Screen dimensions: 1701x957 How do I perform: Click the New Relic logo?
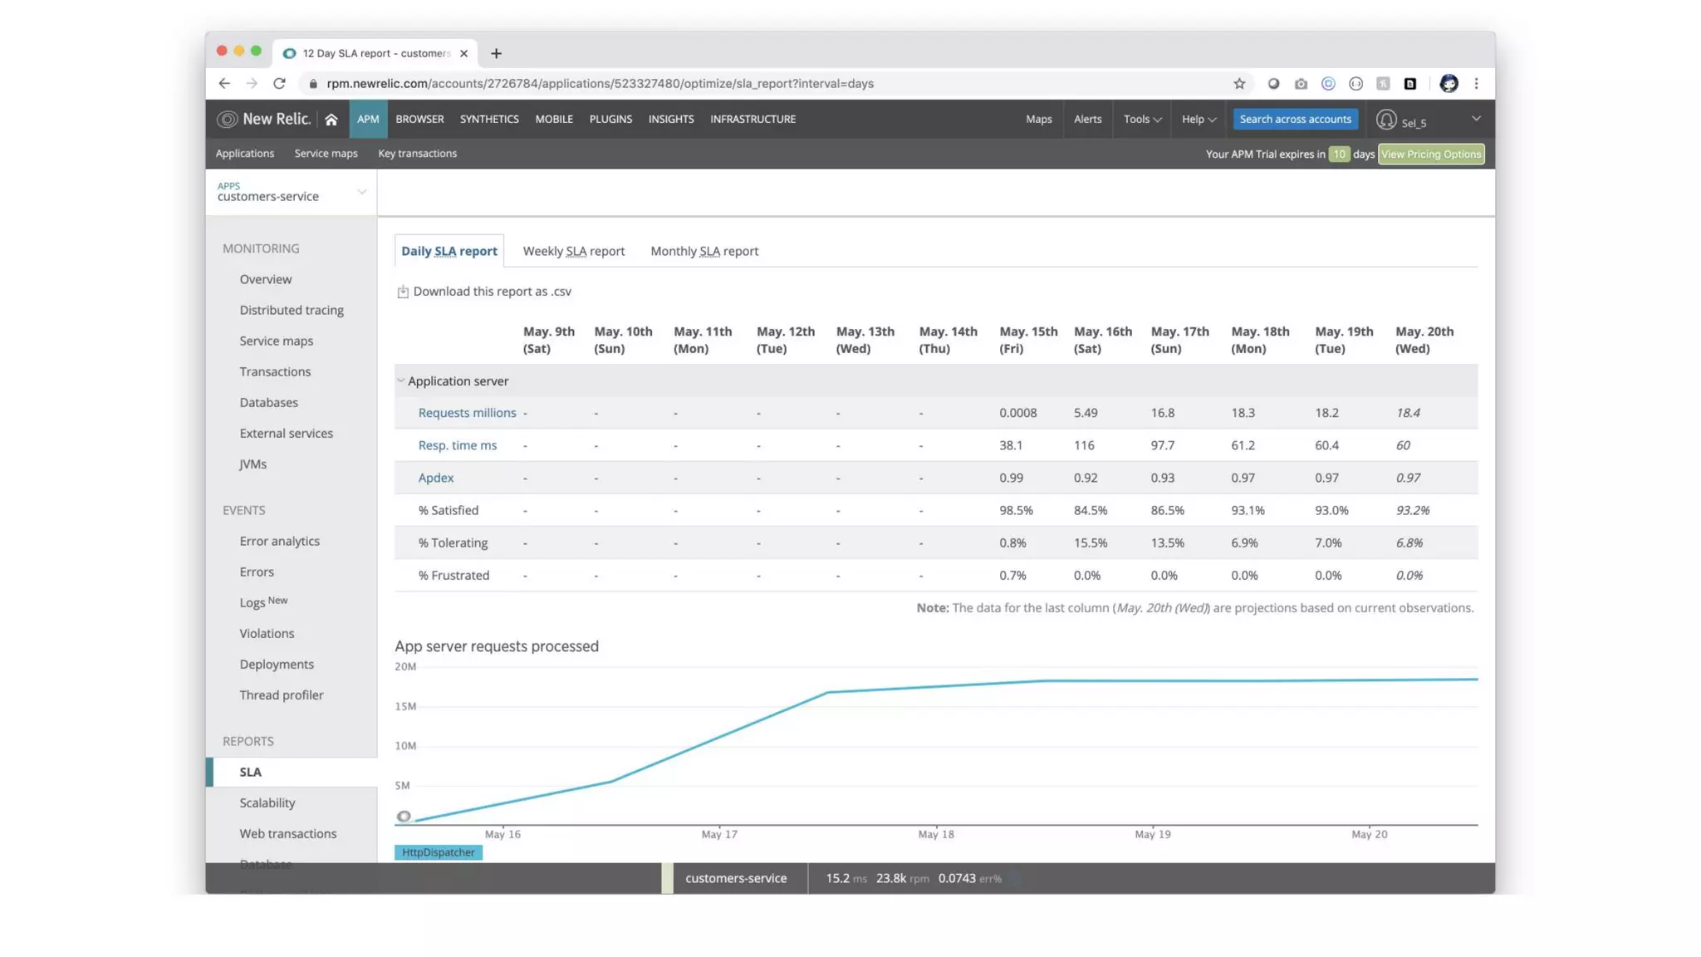263,119
